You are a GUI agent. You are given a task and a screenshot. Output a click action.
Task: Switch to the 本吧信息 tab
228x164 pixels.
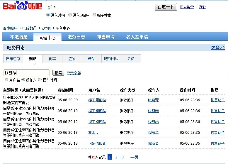pyautogui.click(x=19, y=37)
